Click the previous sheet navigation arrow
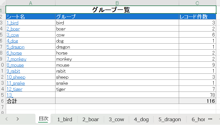 coord(7,119)
